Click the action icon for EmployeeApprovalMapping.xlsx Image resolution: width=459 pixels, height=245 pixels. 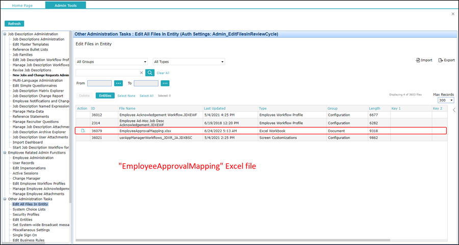[x=83, y=131]
